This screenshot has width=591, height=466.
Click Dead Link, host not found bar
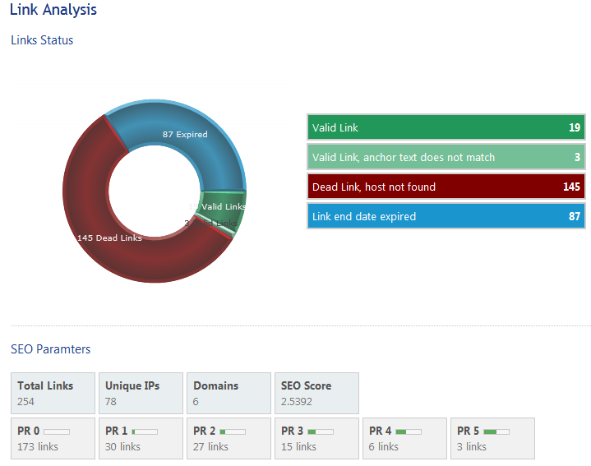[x=446, y=187]
